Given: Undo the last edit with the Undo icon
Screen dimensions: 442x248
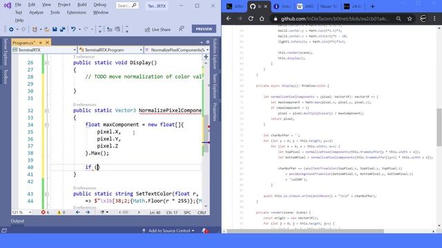Looking at the screenshot, I should [x=73, y=29].
